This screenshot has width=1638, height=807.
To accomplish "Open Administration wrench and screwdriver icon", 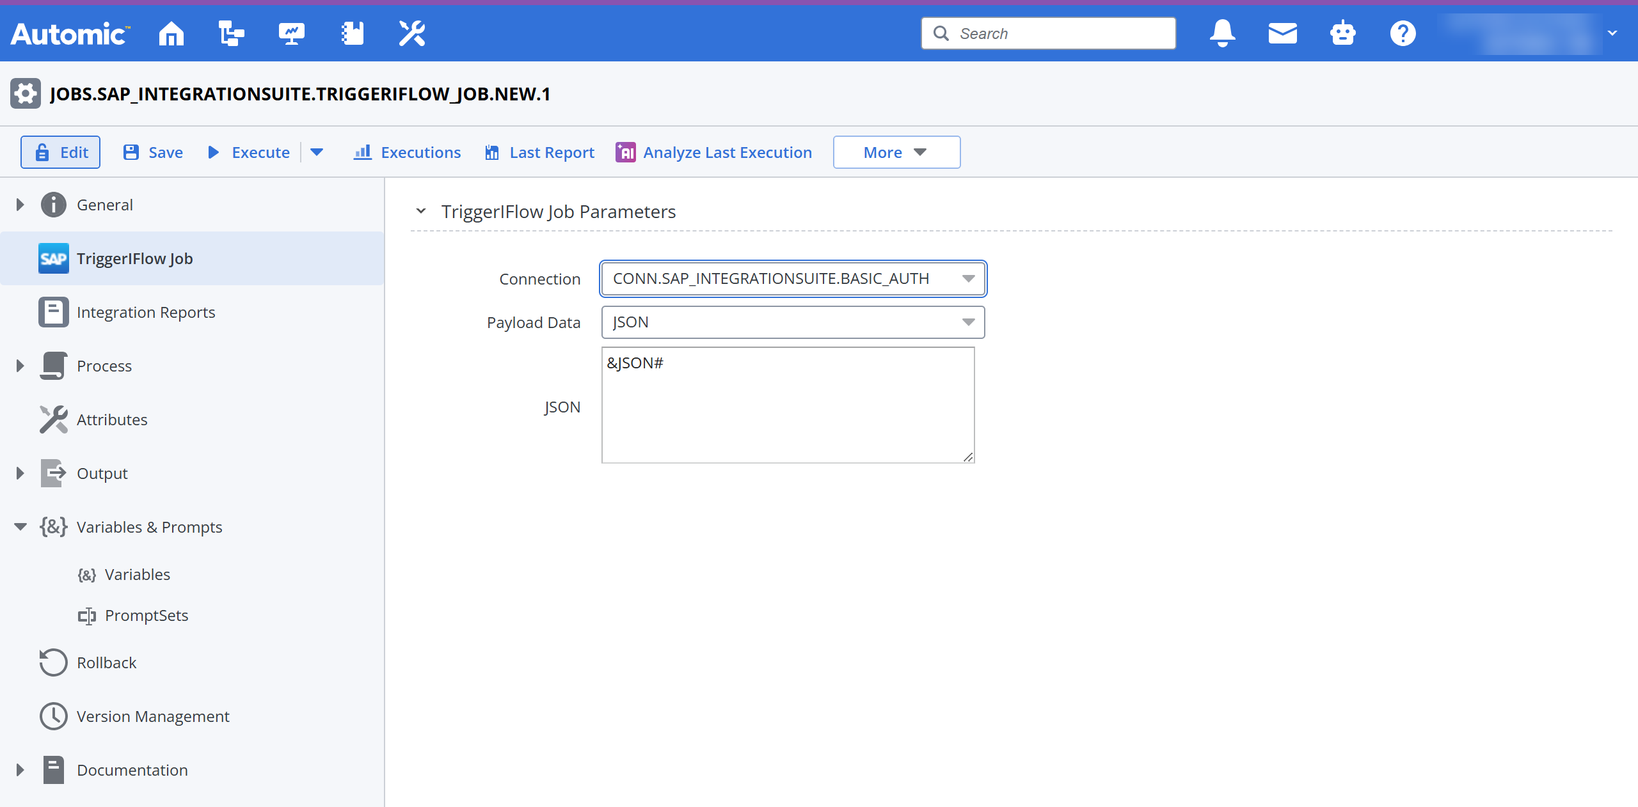I will tap(411, 33).
